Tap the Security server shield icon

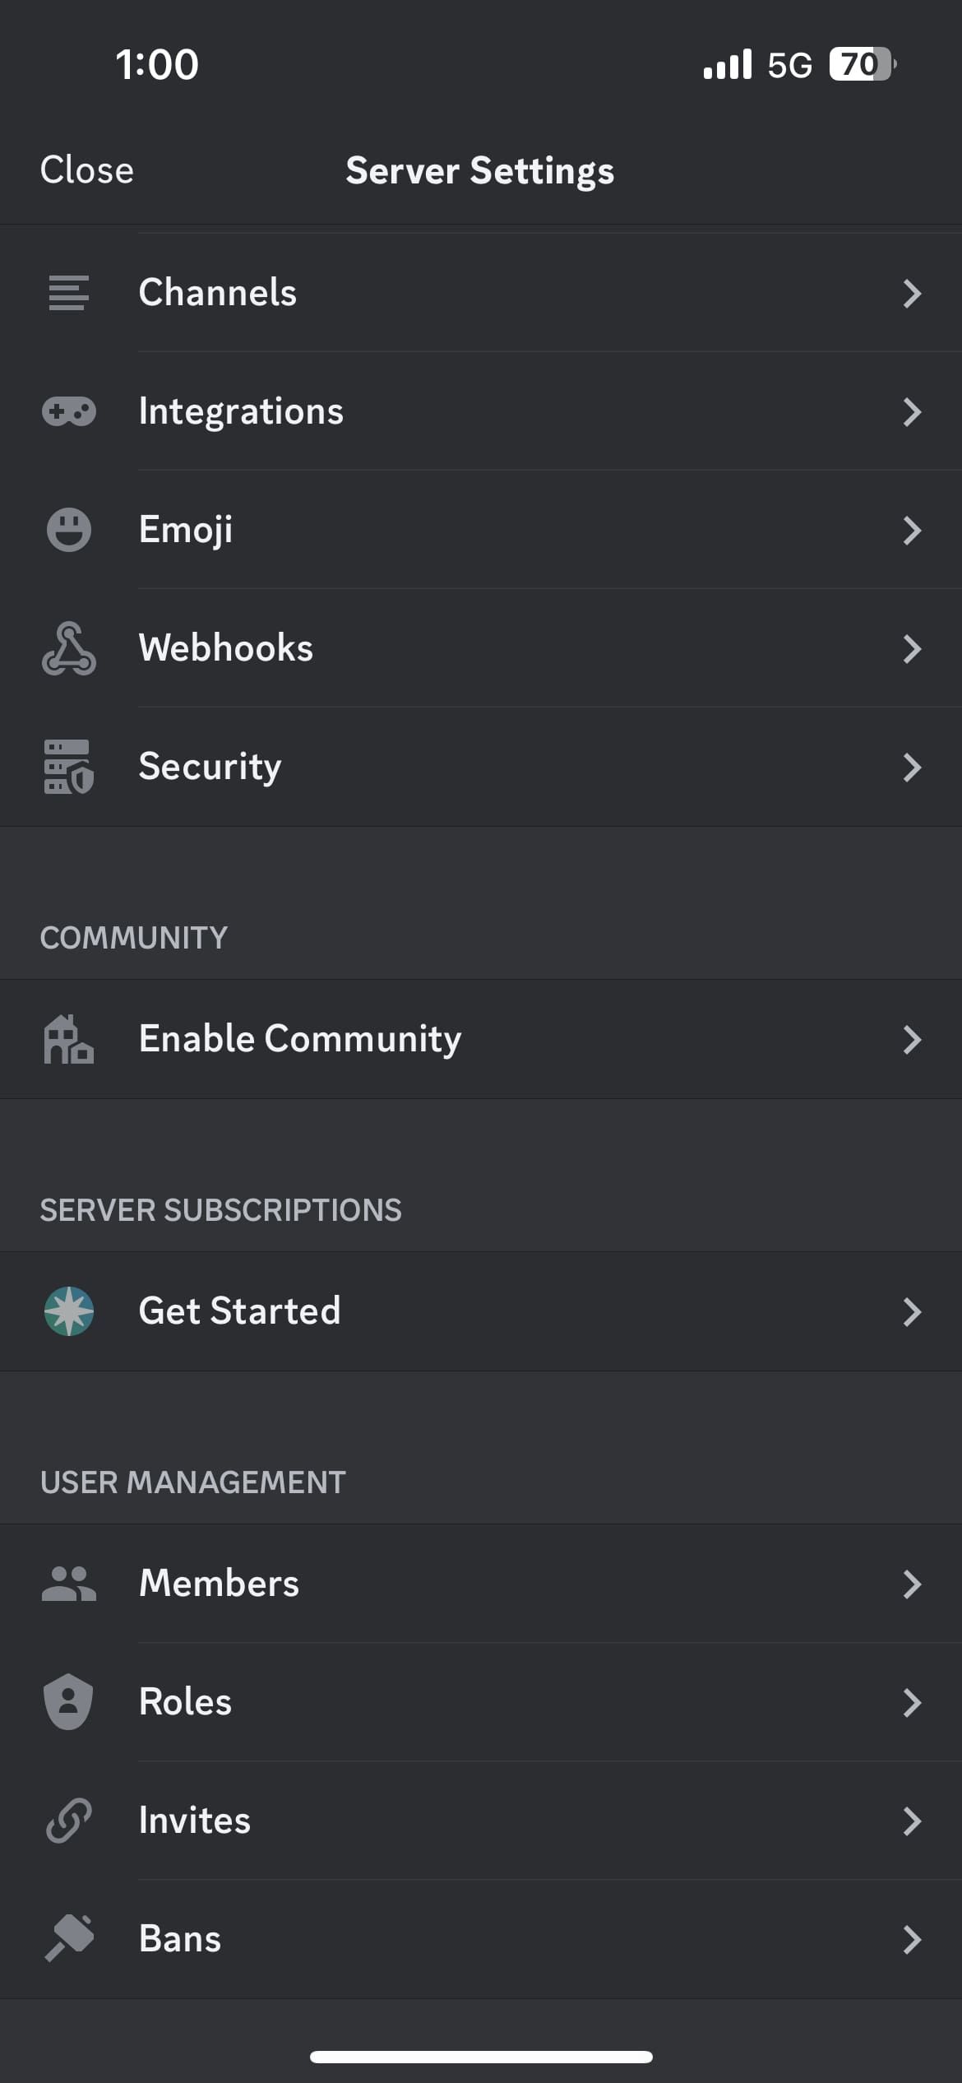(68, 767)
